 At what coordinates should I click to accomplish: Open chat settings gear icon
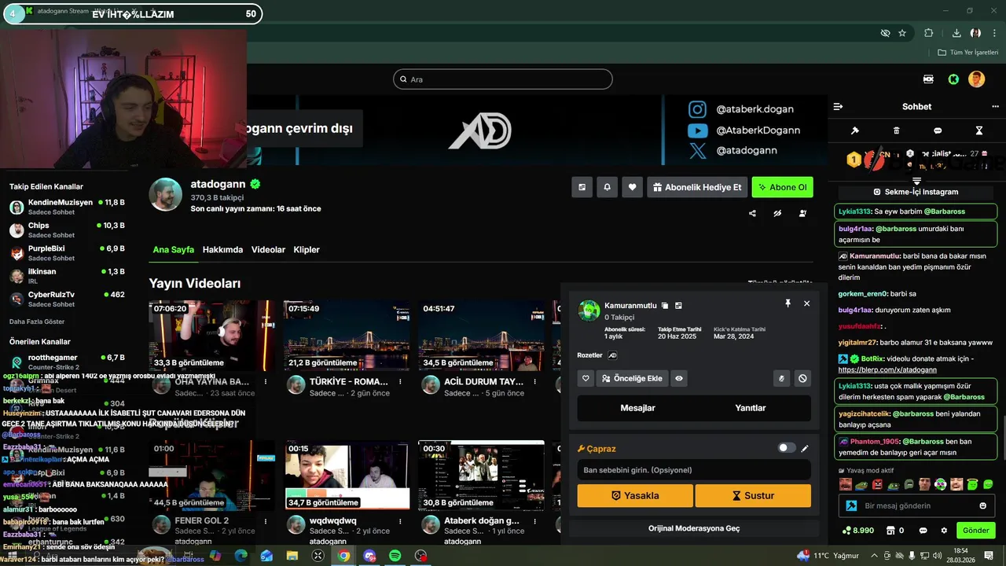coord(944,531)
